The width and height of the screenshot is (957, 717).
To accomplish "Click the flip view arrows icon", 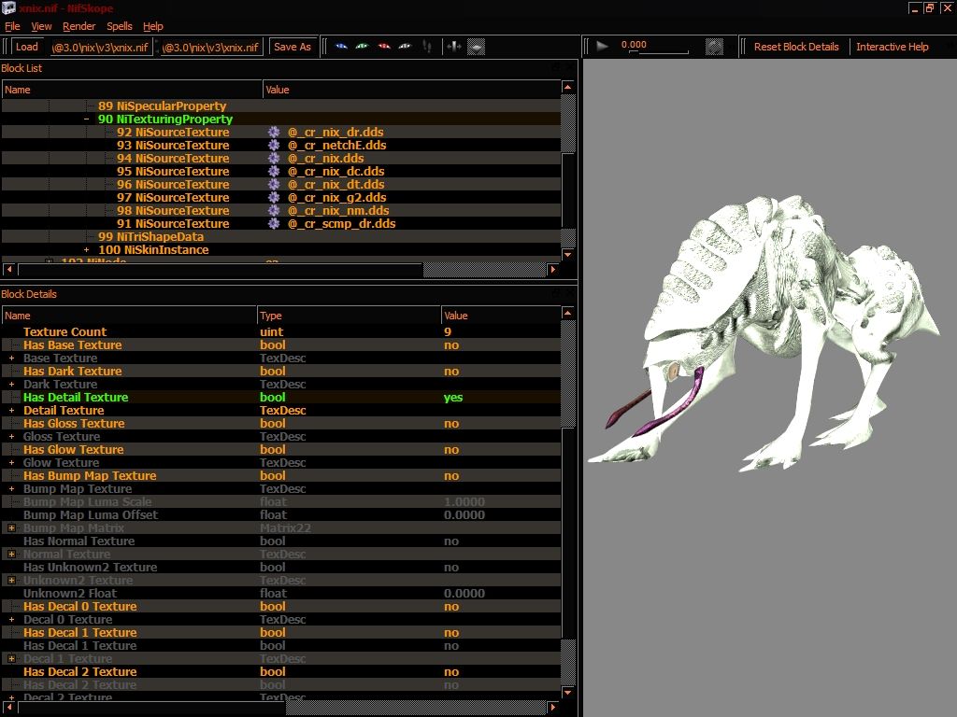I will 453,47.
